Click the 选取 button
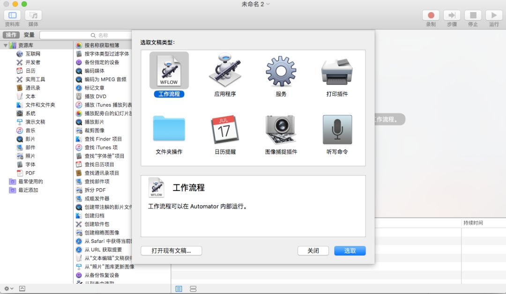Image resolution: width=506 pixels, height=294 pixels. pos(350,251)
